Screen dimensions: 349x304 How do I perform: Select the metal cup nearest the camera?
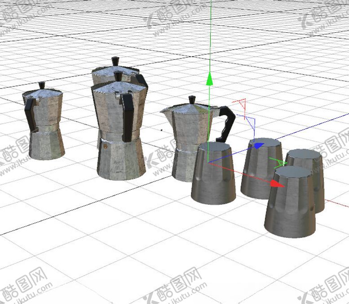[x=291, y=202]
